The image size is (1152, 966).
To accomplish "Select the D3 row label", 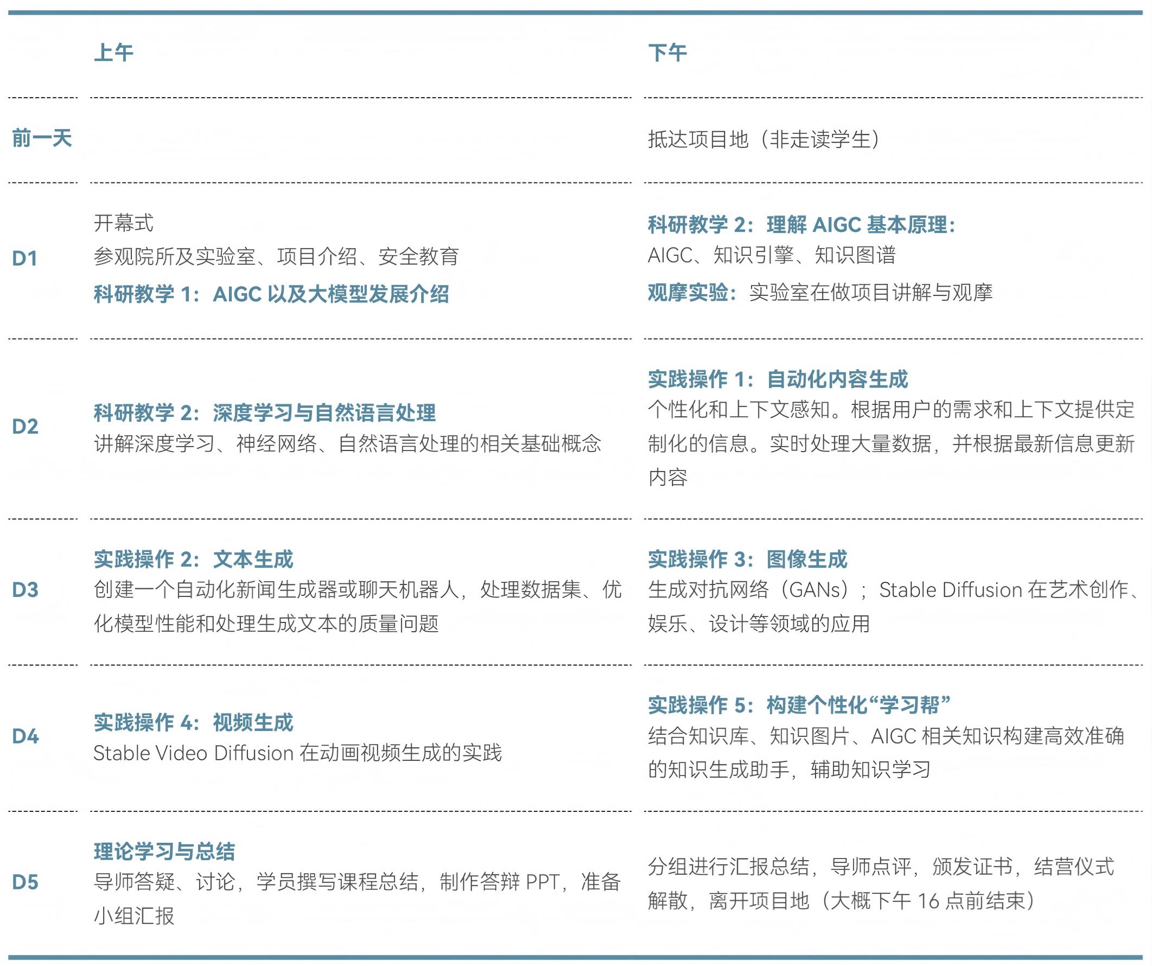I will (26, 590).
